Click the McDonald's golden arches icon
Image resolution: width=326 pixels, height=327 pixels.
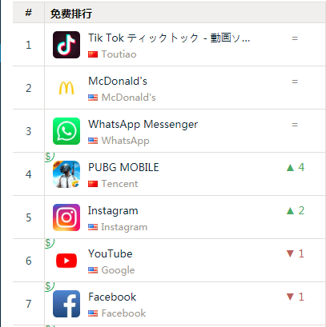tap(66, 88)
